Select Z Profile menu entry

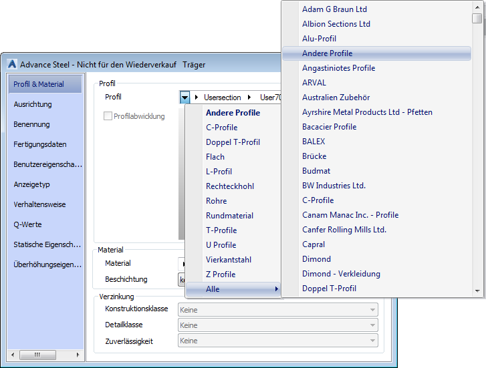pyautogui.click(x=233, y=274)
